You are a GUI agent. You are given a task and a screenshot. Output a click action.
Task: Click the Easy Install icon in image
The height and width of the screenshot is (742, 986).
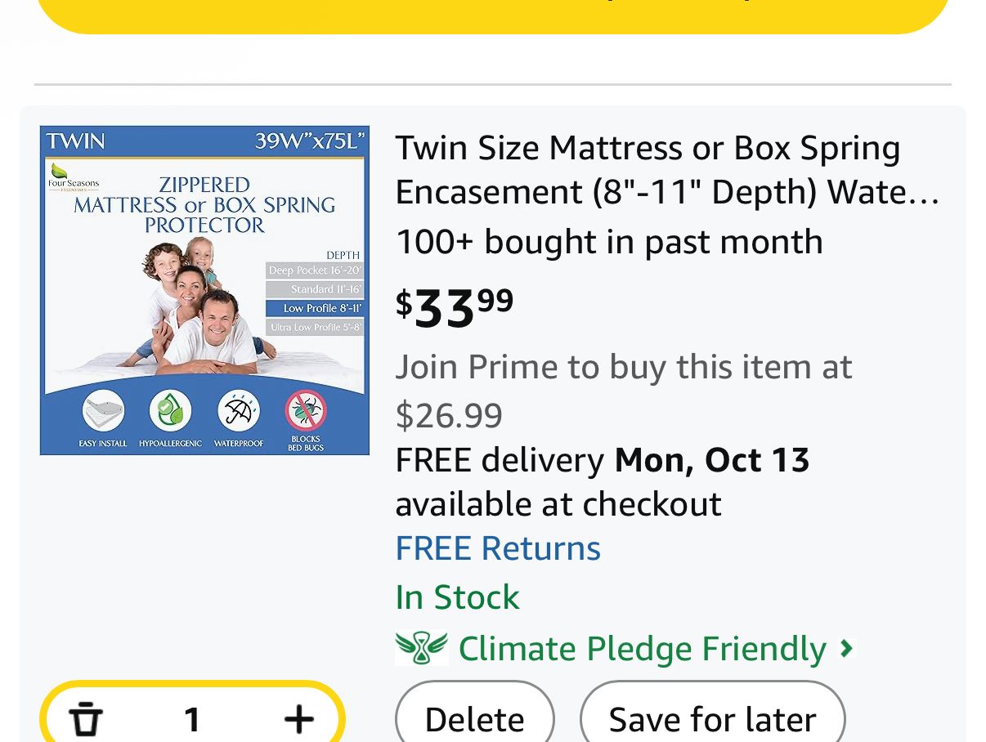tap(103, 412)
